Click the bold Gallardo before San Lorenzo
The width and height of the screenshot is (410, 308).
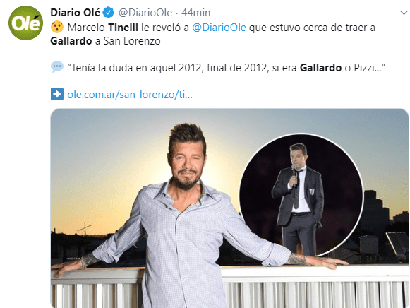pos(71,41)
